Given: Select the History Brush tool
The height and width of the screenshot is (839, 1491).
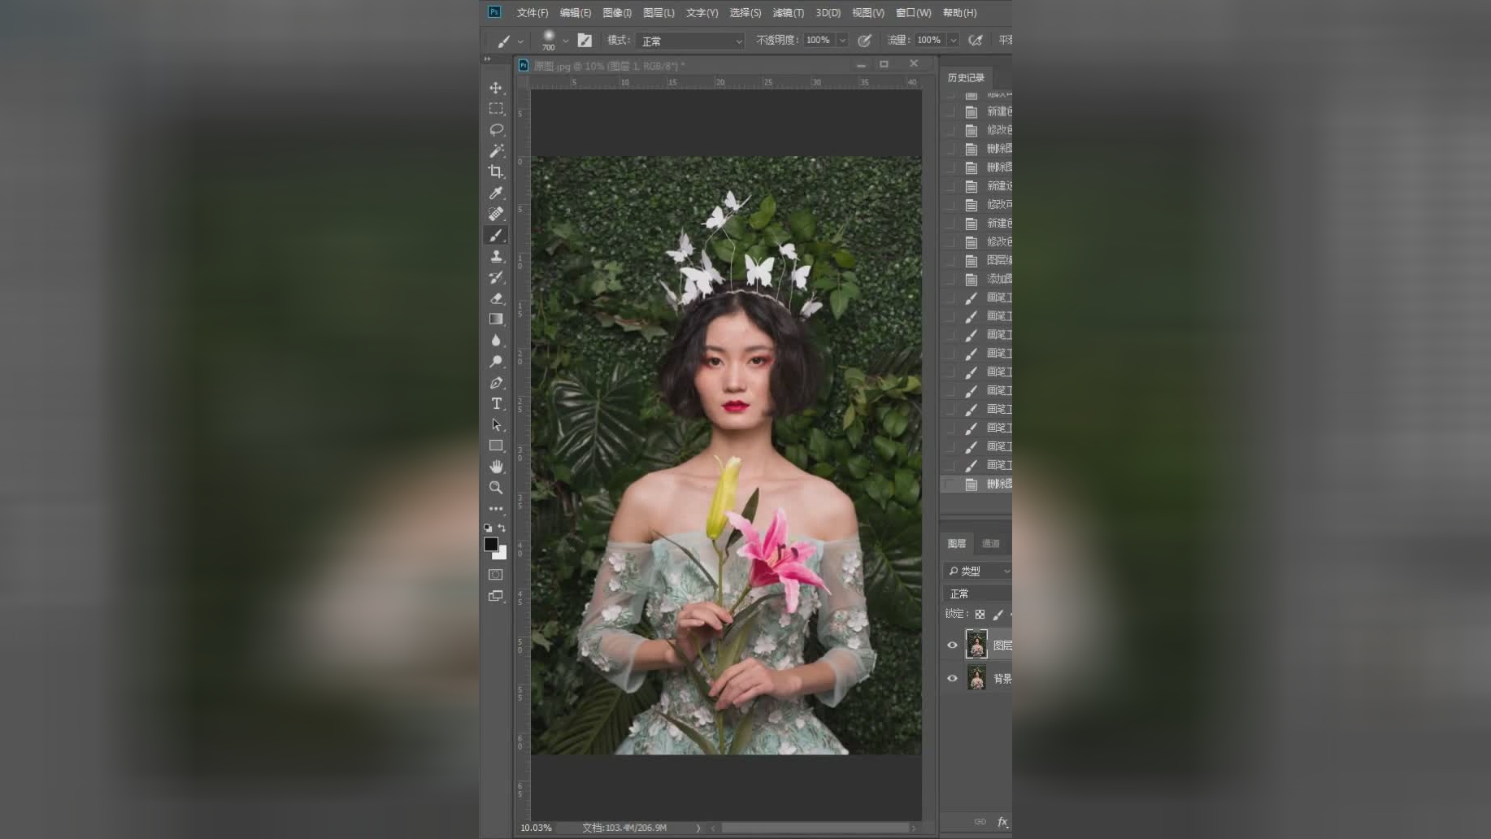Looking at the screenshot, I should [496, 277].
